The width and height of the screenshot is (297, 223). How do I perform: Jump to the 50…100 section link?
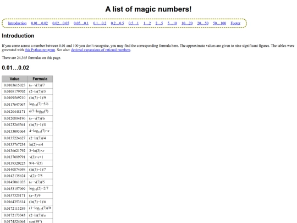click(219, 23)
